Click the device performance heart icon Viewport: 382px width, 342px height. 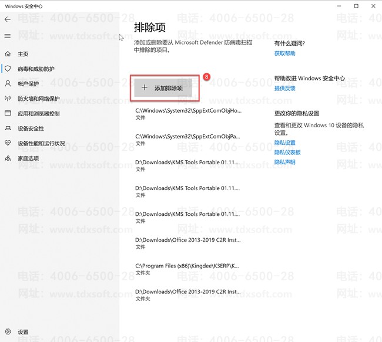pyautogui.click(x=8, y=143)
